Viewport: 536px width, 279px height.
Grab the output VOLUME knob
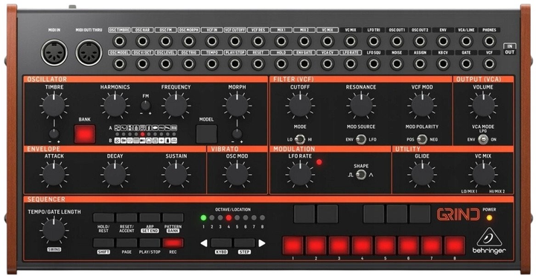coord(483,105)
